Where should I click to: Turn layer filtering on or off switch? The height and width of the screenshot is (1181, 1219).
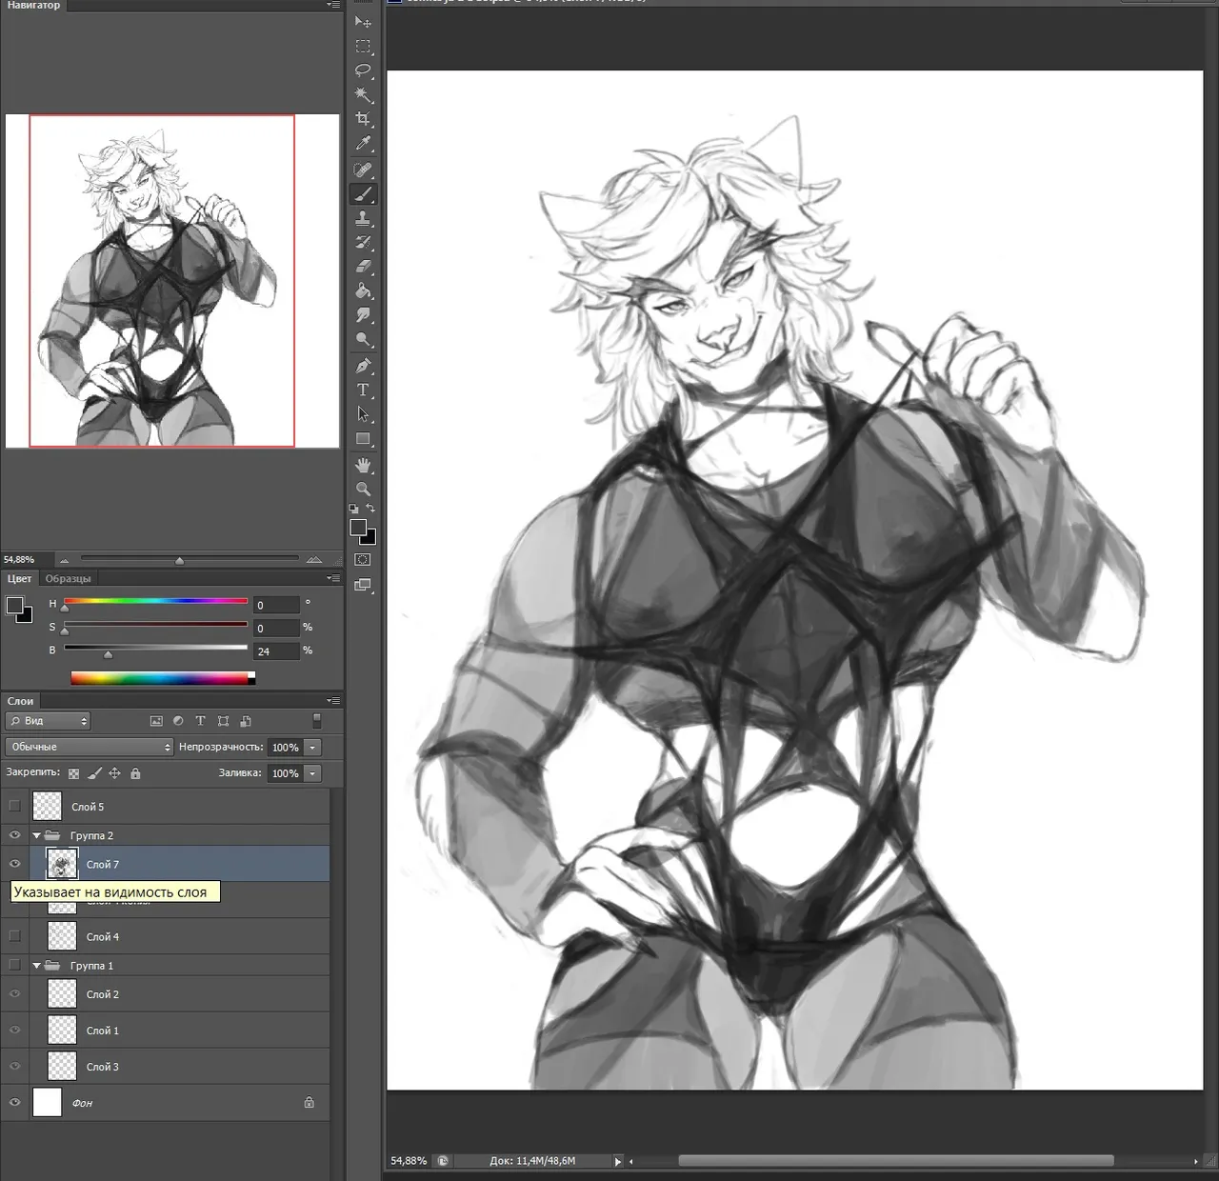pyautogui.click(x=317, y=721)
